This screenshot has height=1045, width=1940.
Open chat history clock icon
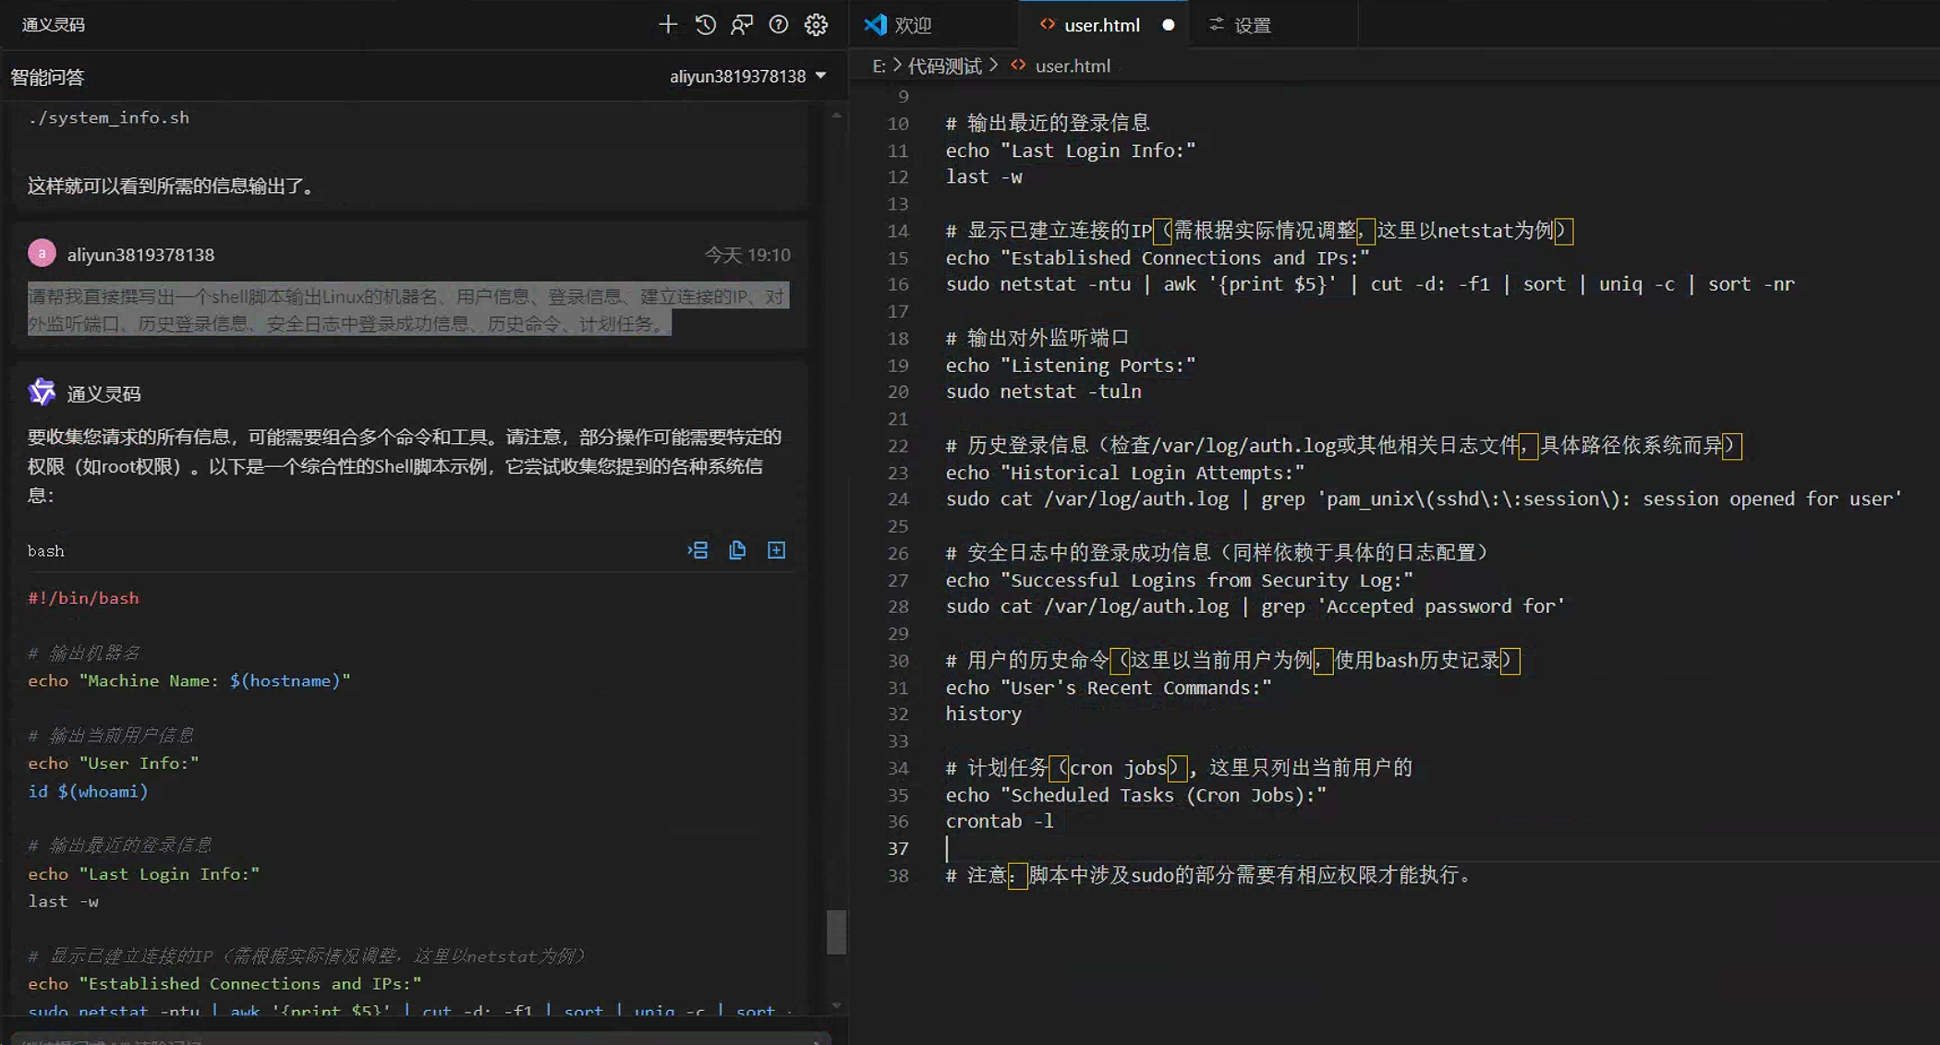tap(705, 25)
